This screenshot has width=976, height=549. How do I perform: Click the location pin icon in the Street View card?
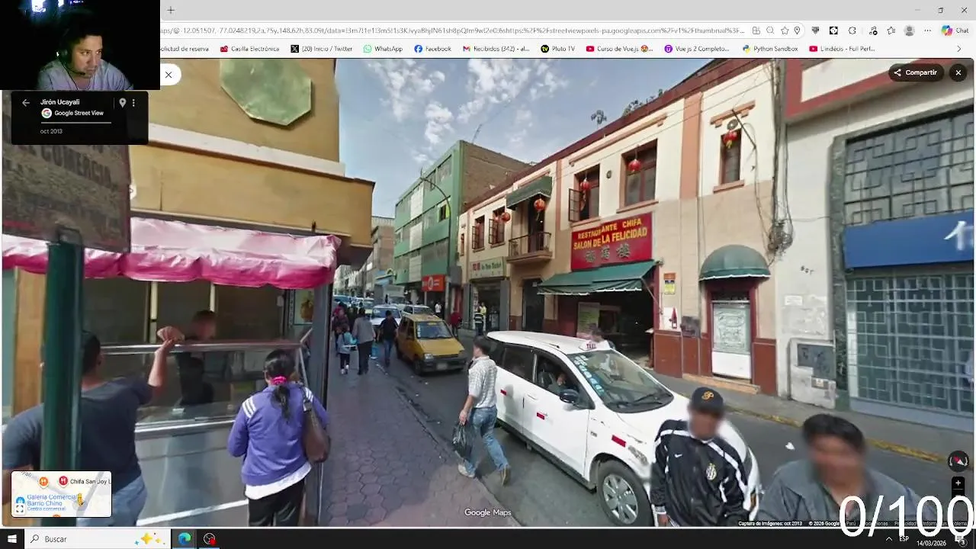click(x=122, y=102)
